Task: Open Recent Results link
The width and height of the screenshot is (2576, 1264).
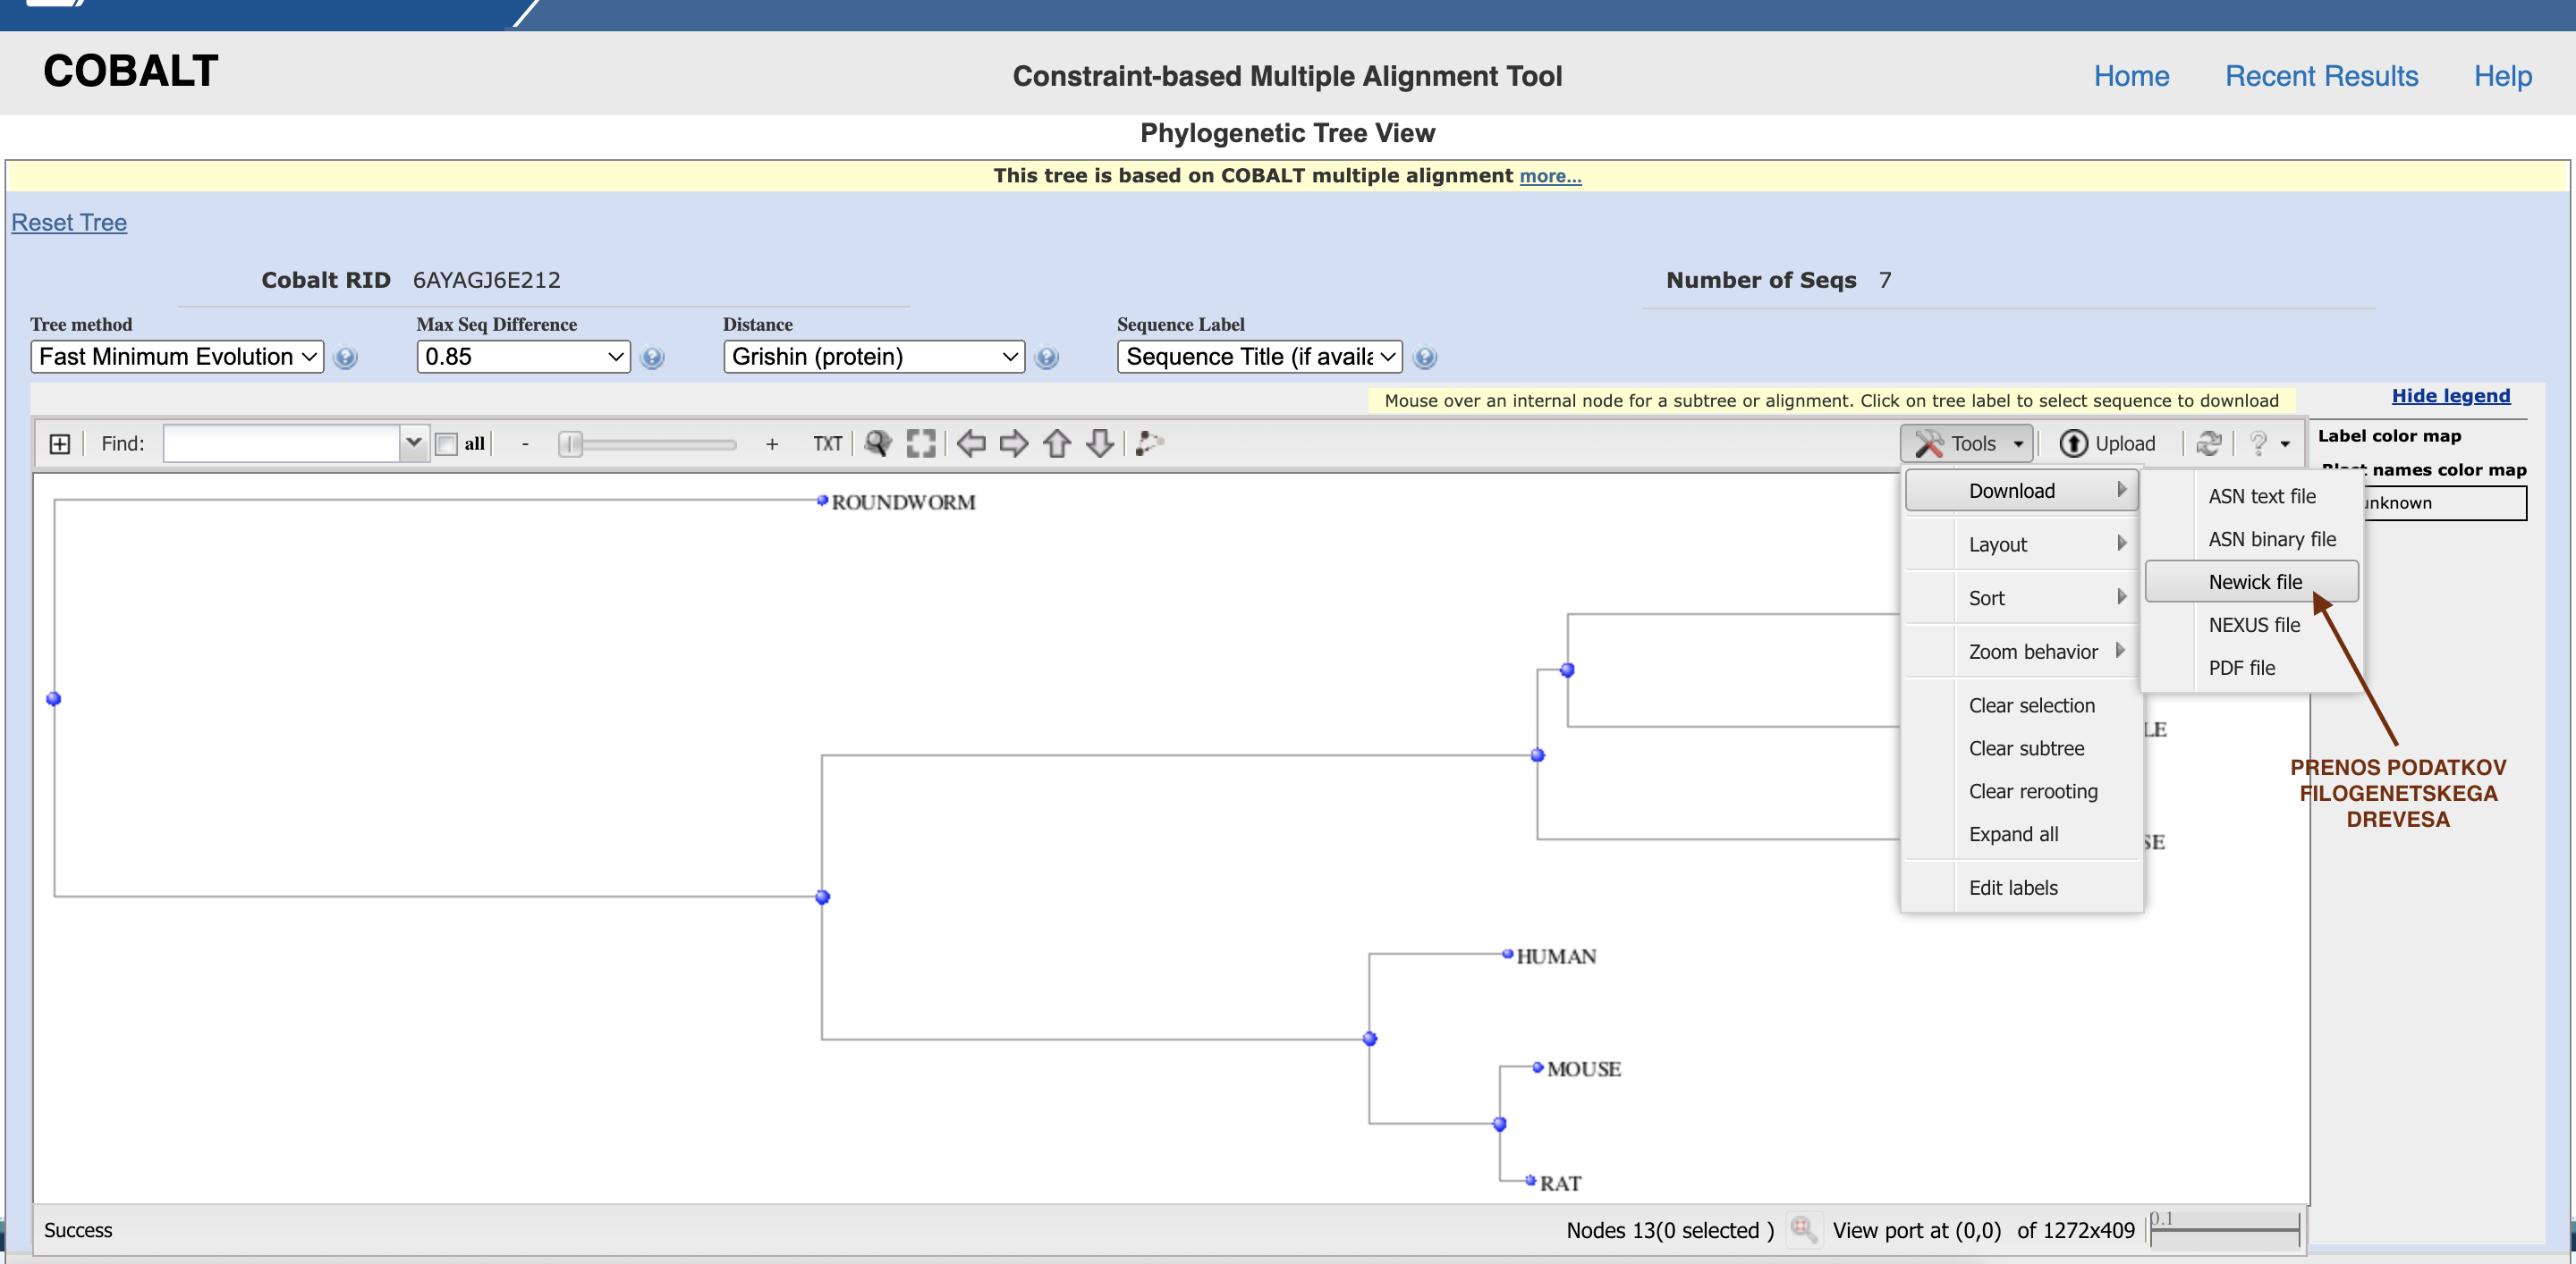Action: [x=2321, y=76]
